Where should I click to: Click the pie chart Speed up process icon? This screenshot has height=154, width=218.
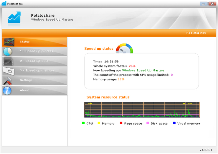pyautogui.click(x=8, y=51)
